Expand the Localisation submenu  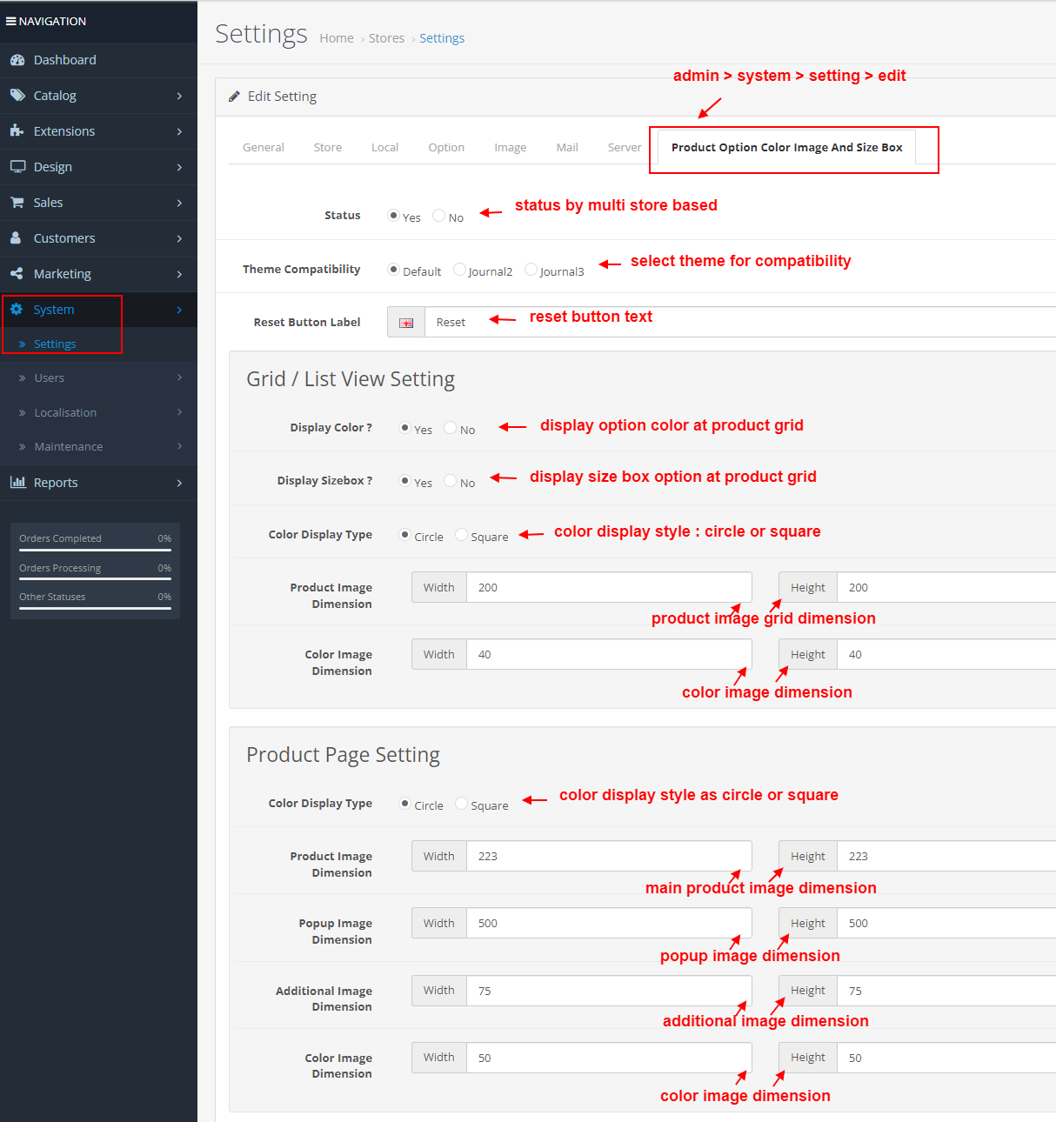[x=65, y=412]
